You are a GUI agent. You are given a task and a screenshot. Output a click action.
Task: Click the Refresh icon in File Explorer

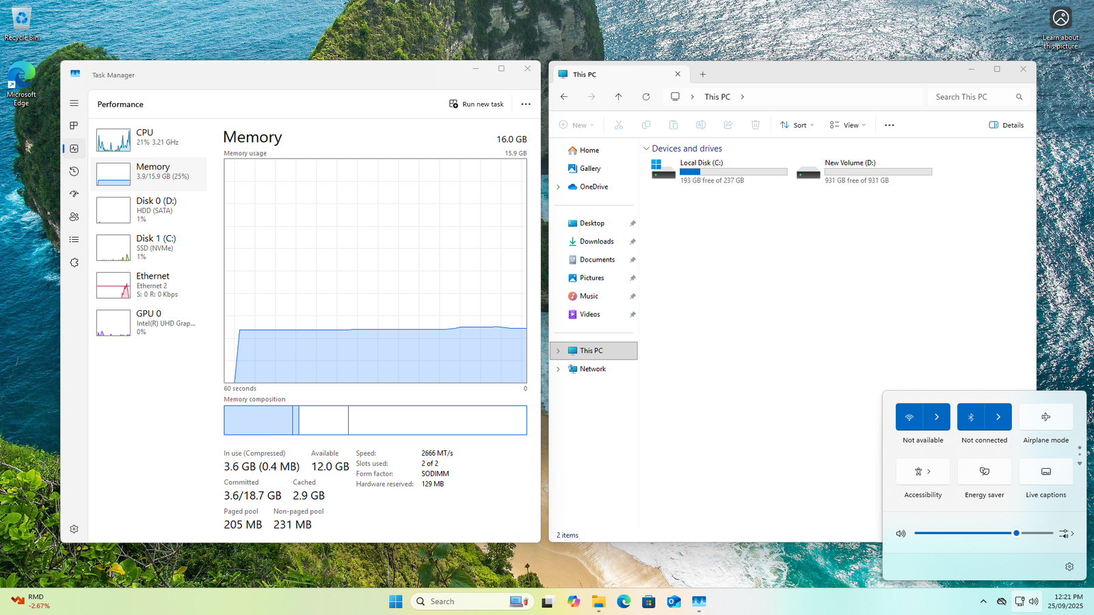[645, 97]
